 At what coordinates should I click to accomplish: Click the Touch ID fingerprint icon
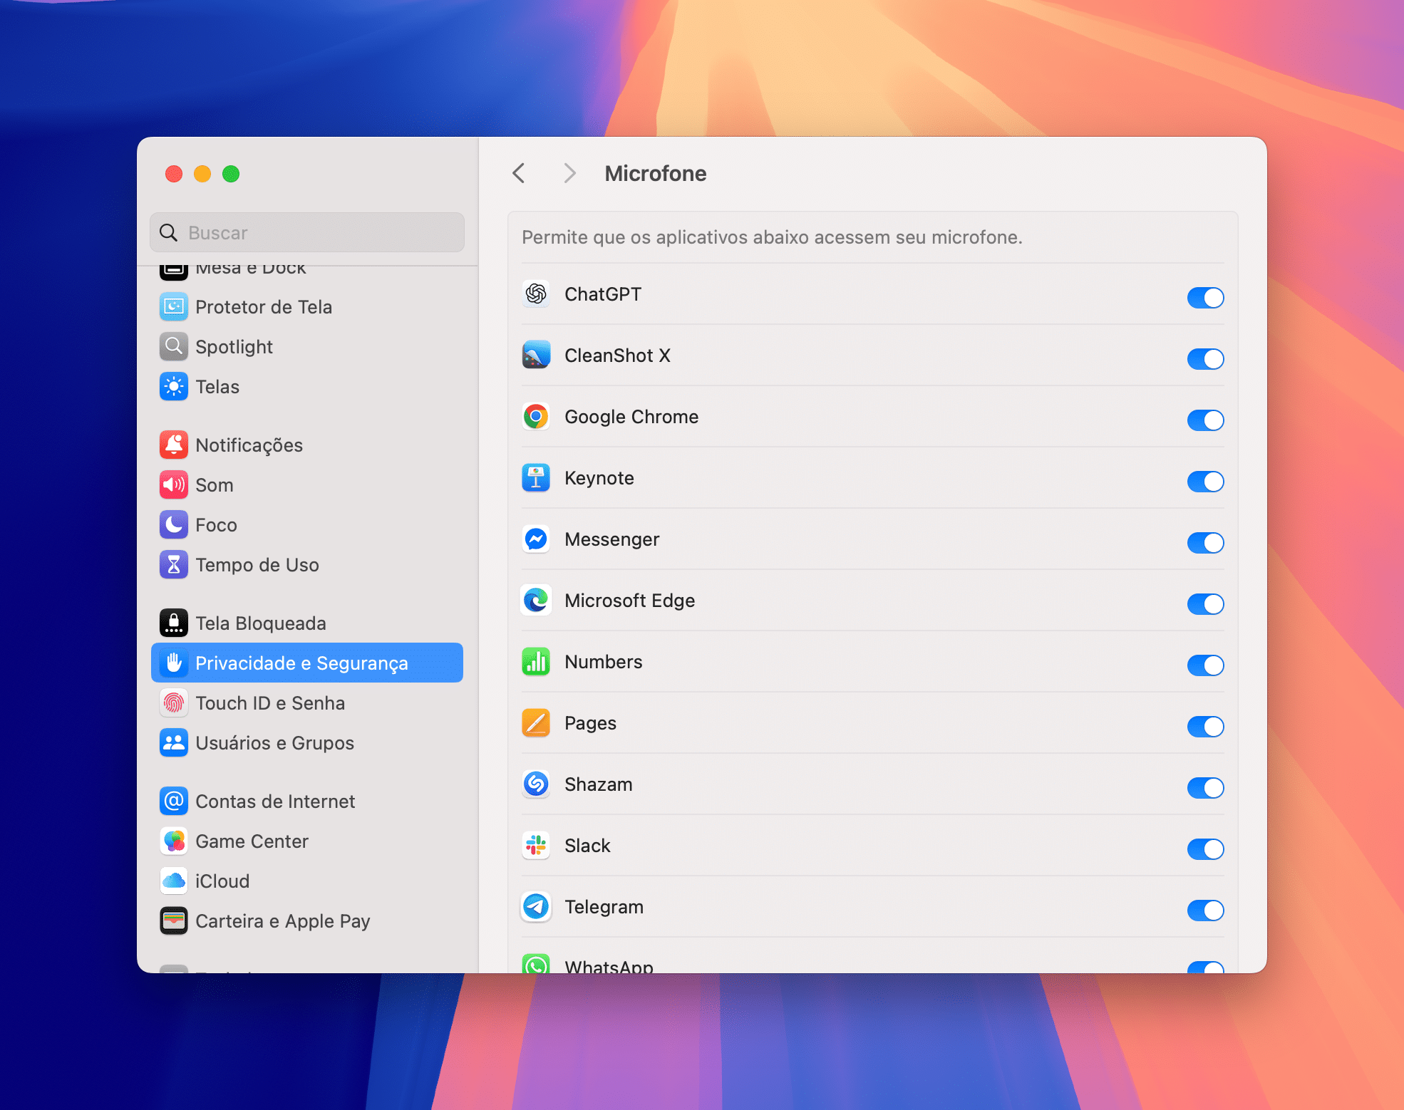(x=174, y=703)
